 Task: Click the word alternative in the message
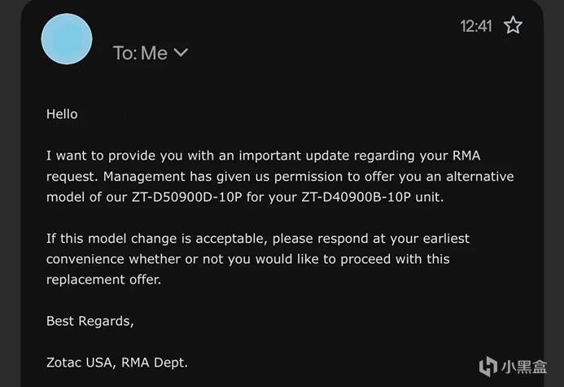click(480, 177)
